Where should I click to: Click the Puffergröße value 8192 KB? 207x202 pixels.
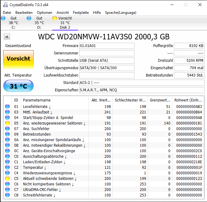[x=189, y=46]
